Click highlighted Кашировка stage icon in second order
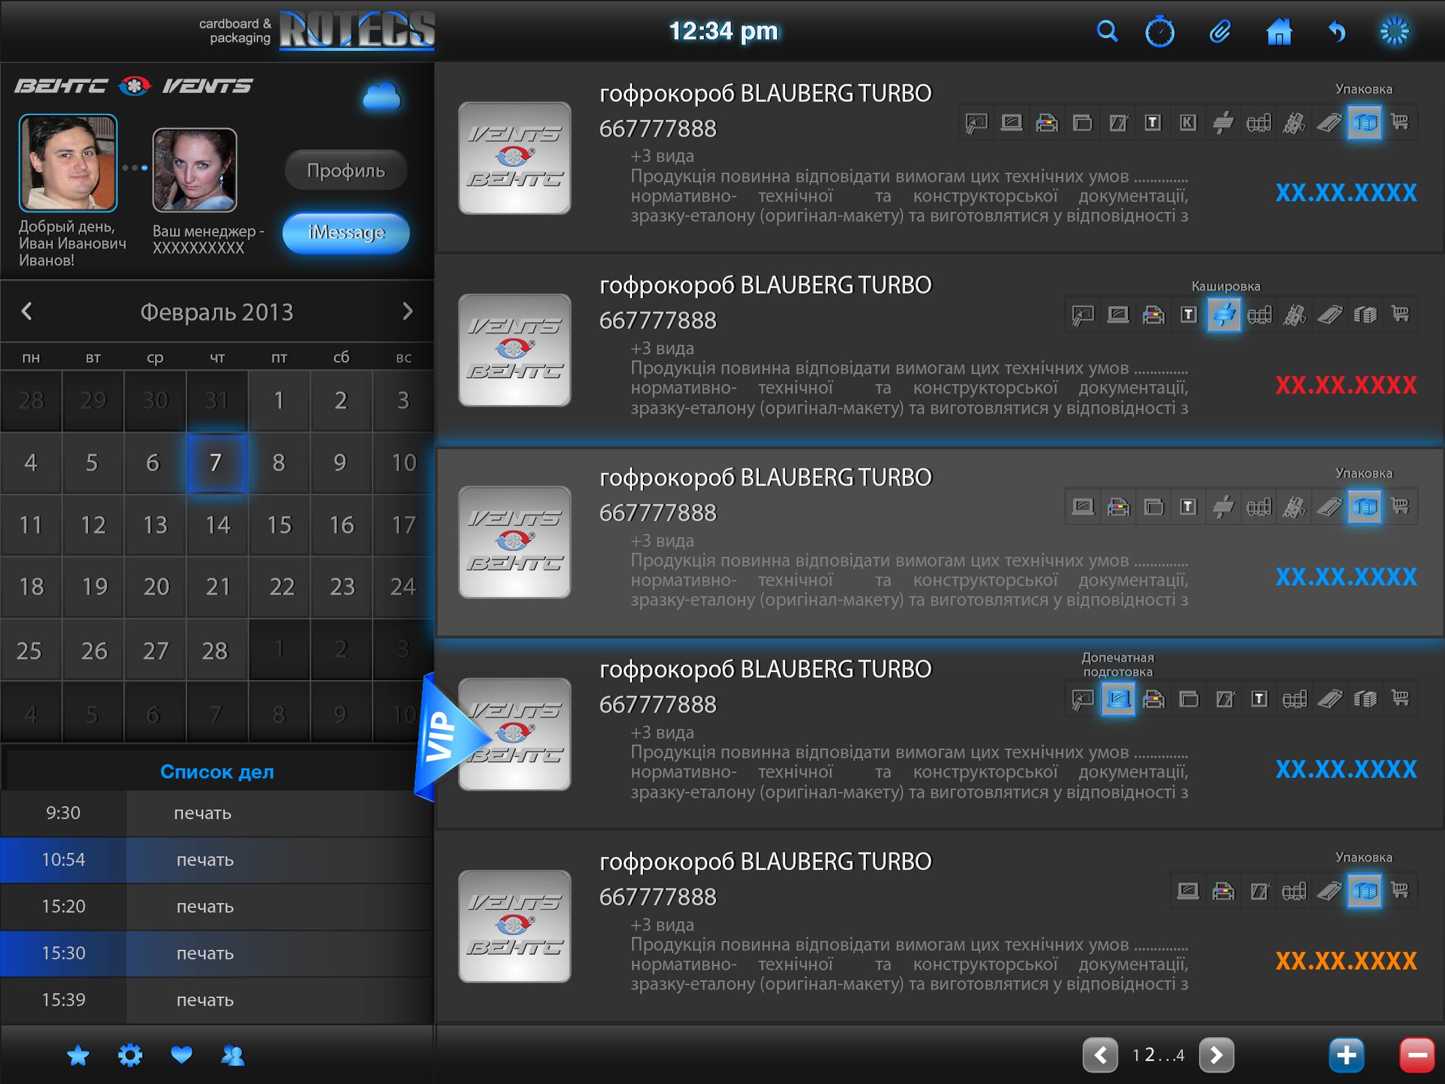The image size is (1445, 1084). [x=1224, y=315]
